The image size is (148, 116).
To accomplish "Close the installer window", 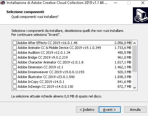I will point(143,3).
